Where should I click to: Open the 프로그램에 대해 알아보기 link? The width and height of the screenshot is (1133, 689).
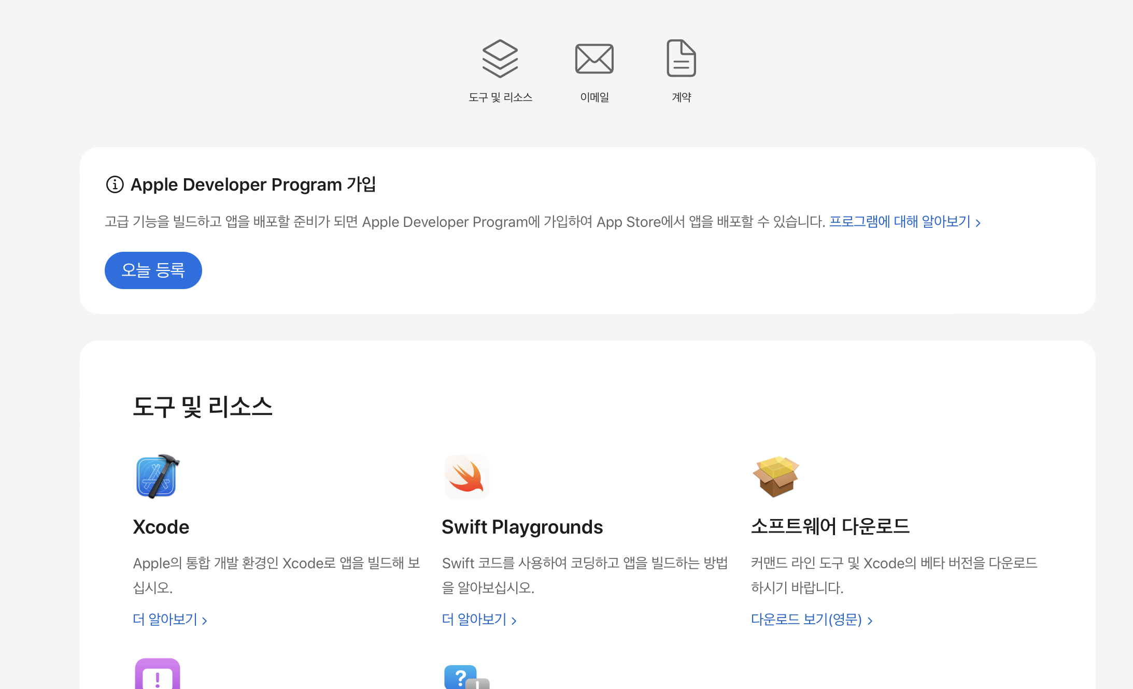click(904, 222)
